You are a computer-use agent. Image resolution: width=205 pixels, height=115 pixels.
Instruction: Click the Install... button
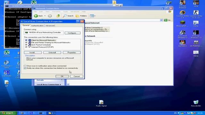tap(33, 52)
